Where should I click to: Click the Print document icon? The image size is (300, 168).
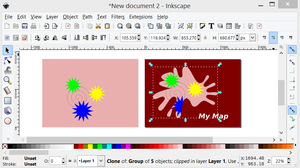point(33,26)
